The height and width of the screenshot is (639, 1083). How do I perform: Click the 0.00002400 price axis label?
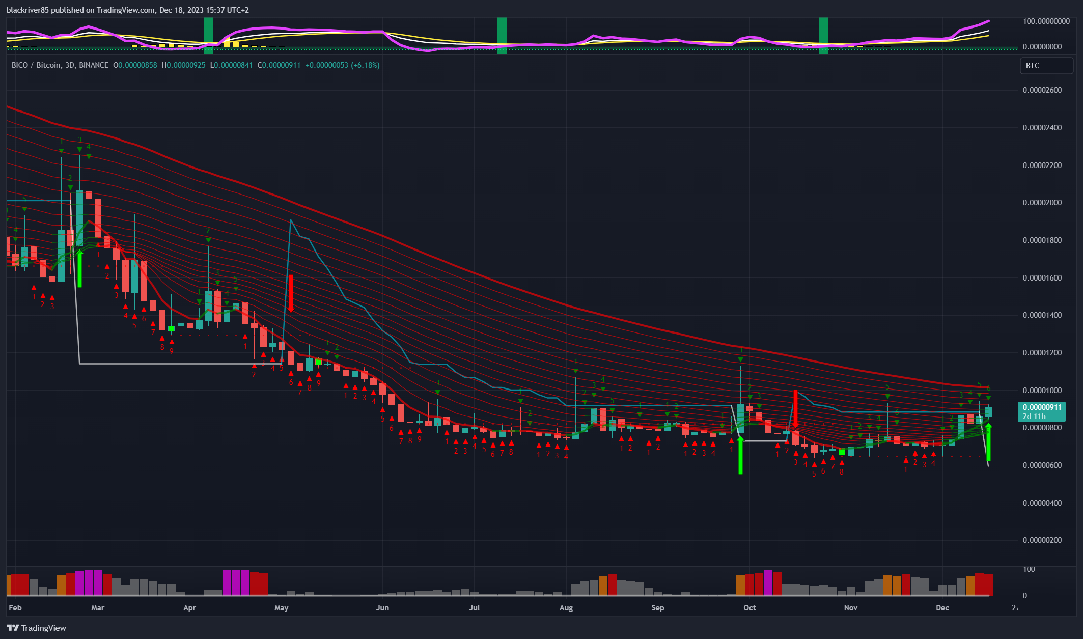point(1042,128)
